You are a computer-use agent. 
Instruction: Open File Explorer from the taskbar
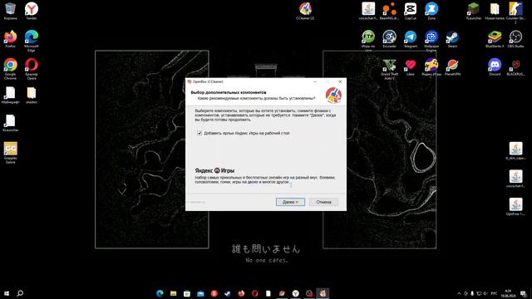(x=173, y=293)
